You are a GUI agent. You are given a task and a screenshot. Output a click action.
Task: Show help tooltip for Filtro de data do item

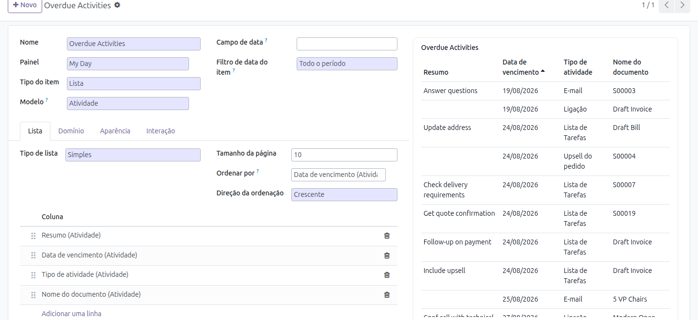pos(234,70)
